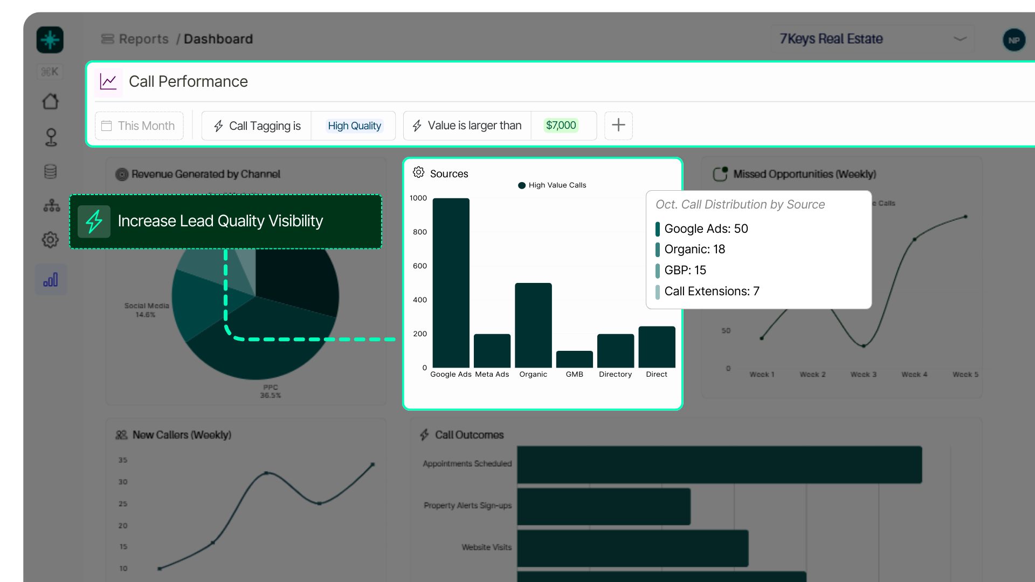Click the Direct bar in Sources
Viewport: 1035px width, 582px height.
click(657, 347)
